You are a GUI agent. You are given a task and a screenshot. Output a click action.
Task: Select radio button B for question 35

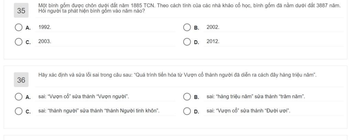tap(187, 28)
